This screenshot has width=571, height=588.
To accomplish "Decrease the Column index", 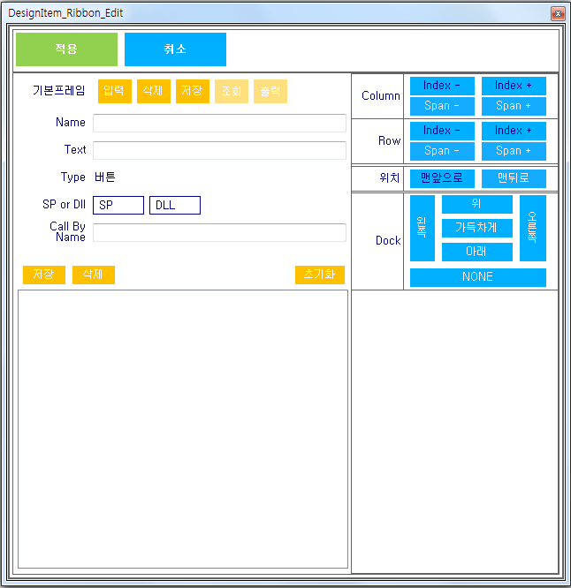I will point(442,86).
